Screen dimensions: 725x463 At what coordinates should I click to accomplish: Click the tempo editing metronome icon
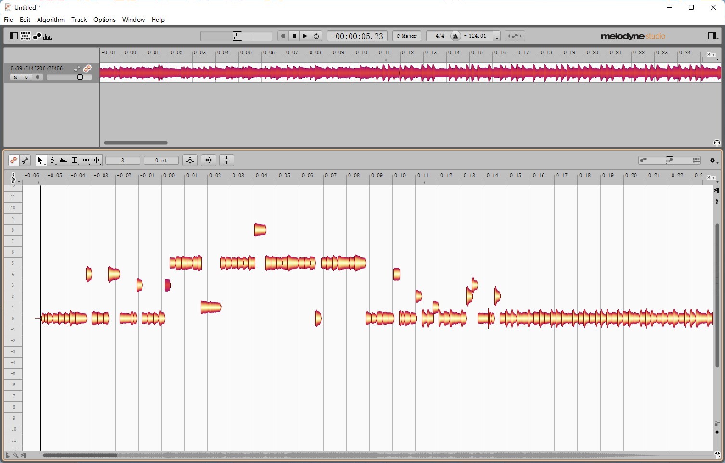point(455,36)
